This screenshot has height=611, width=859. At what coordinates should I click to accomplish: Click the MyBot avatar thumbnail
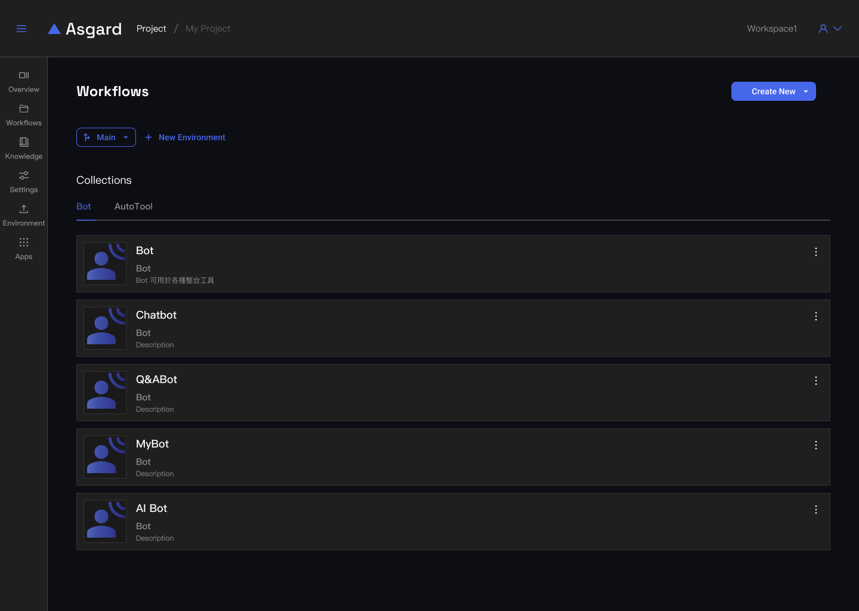[x=105, y=457]
